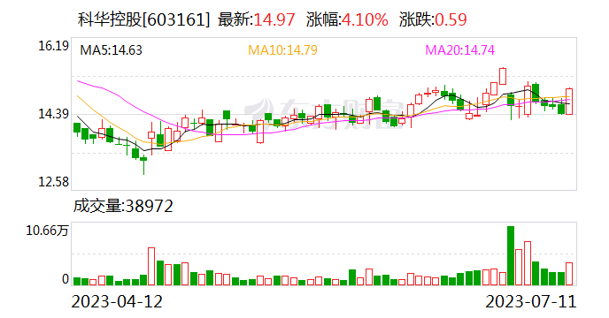The image size is (609, 318).
Task: Click the 12.58 price axis label
Action: point(53,182)
